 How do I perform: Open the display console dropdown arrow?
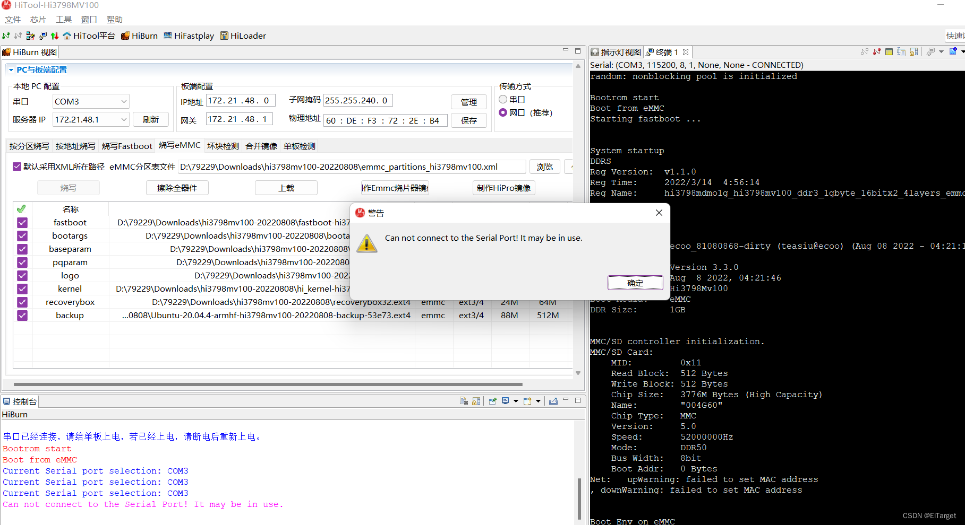point(515,401)
